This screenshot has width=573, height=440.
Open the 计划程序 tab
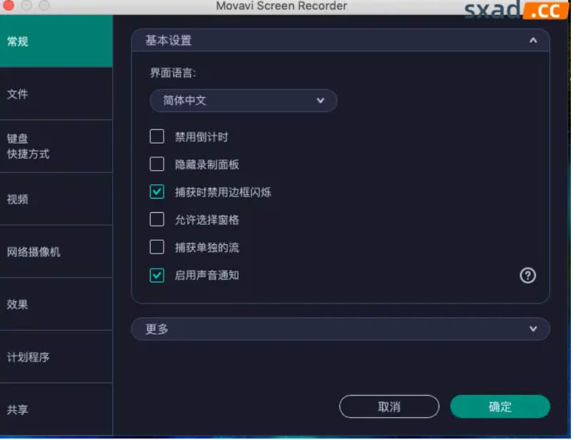pos(56,357)
